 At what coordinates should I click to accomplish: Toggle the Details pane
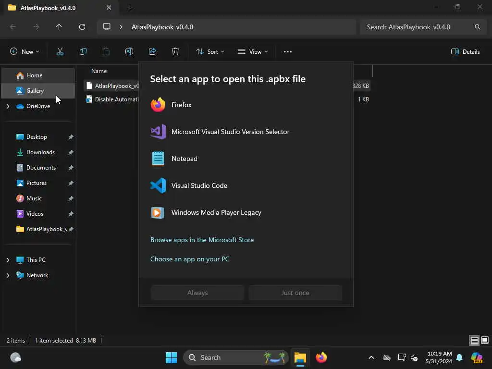[465, 52]
